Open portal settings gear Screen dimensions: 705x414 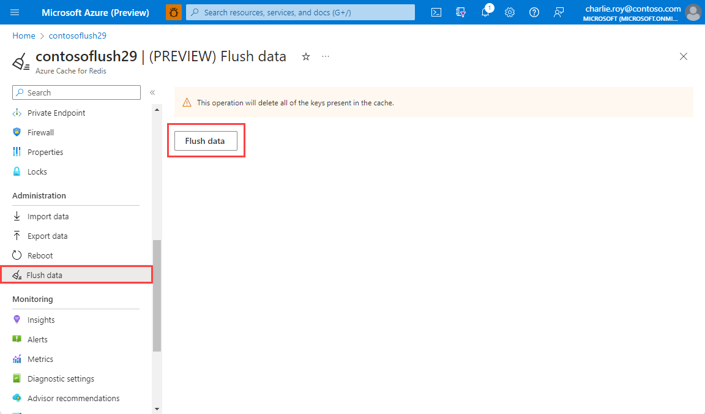(x=510, y=12)
